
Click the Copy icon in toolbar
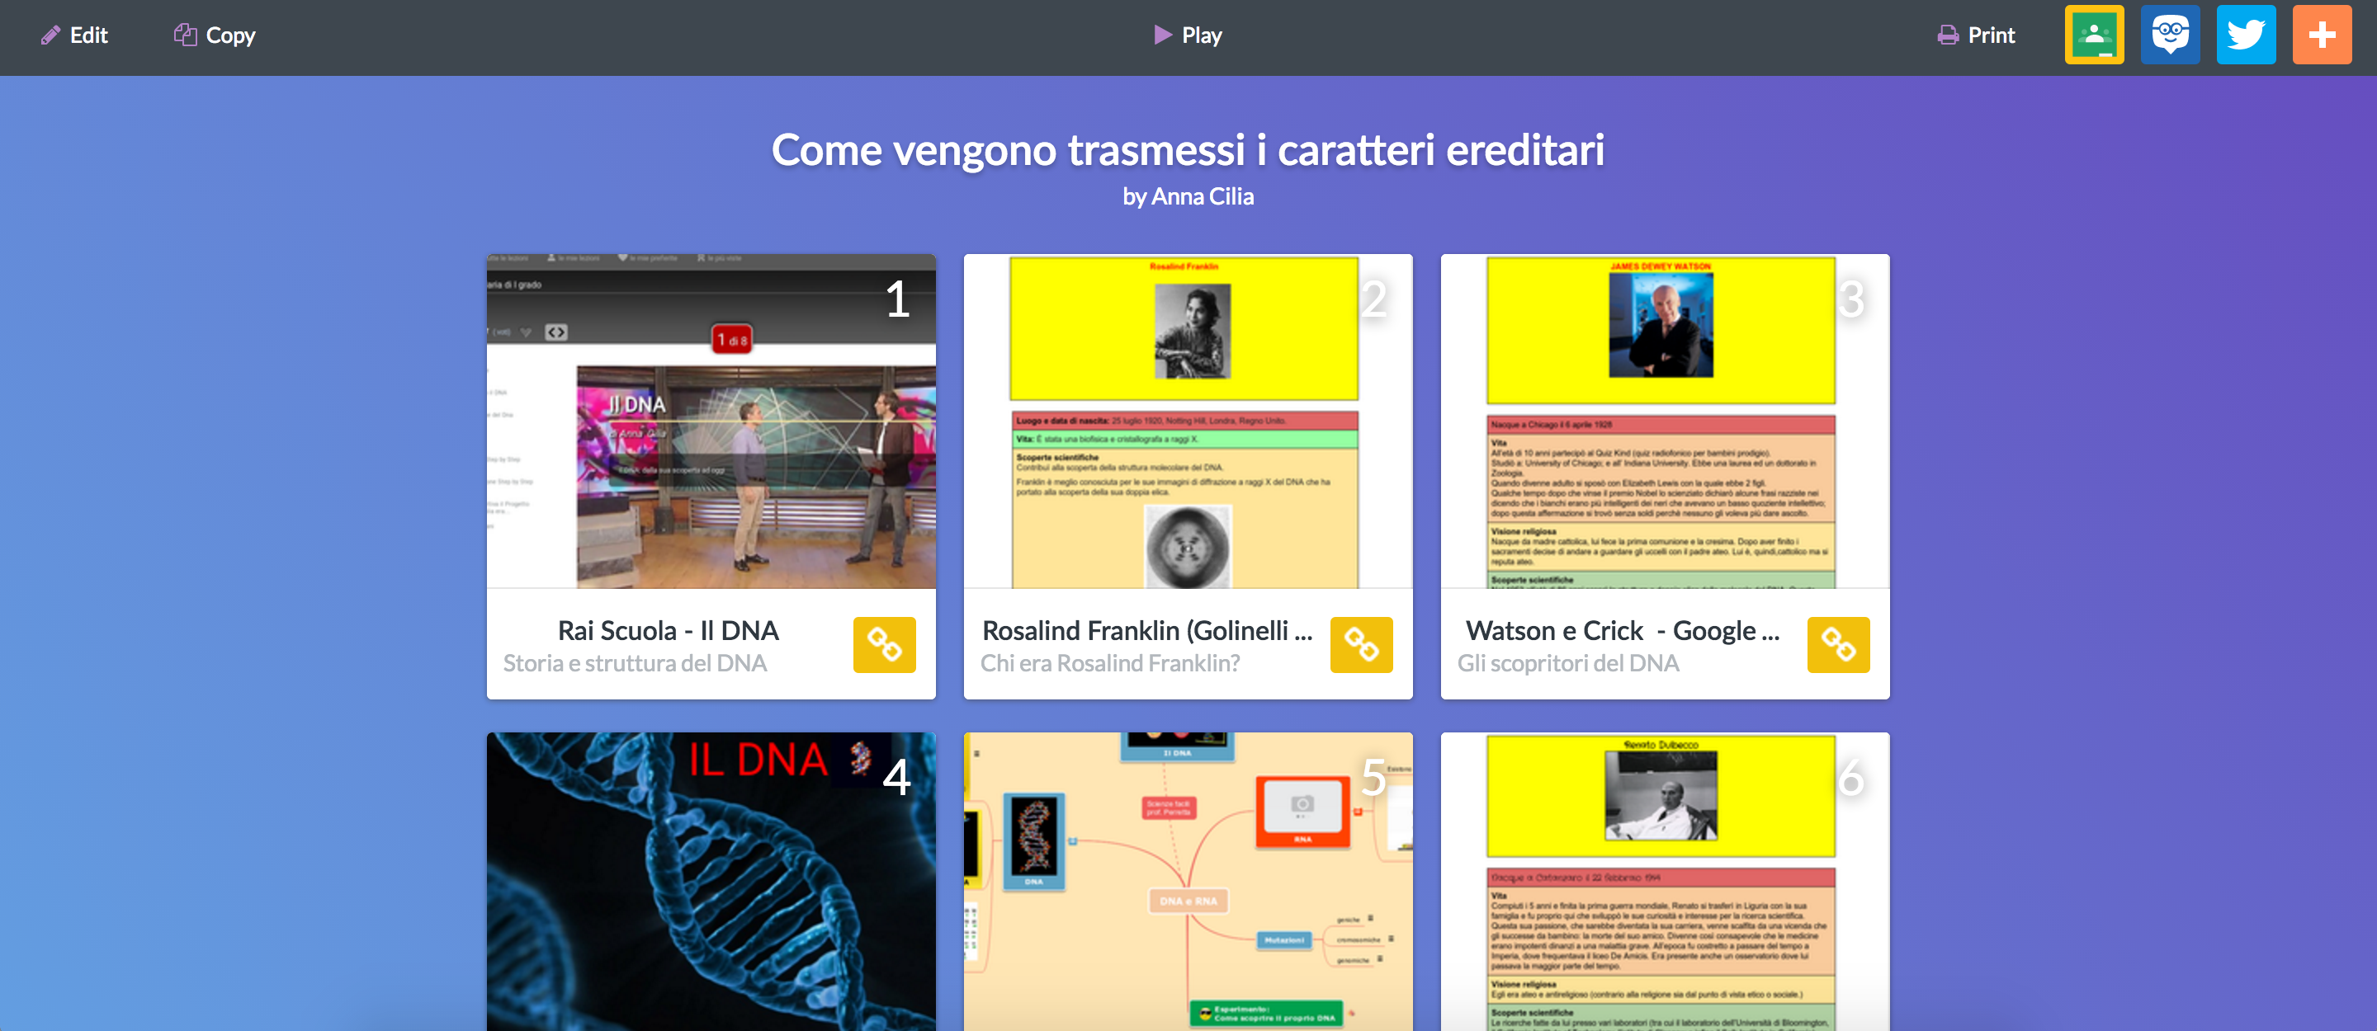point(185,35)
